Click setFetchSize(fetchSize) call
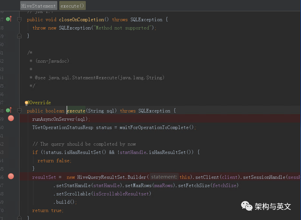 pos(208,185)
